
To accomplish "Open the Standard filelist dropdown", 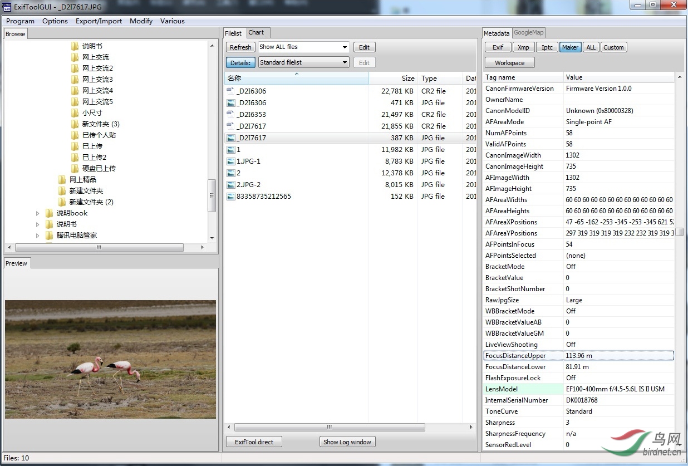I will pyautogui.click(x=304, y=62).
